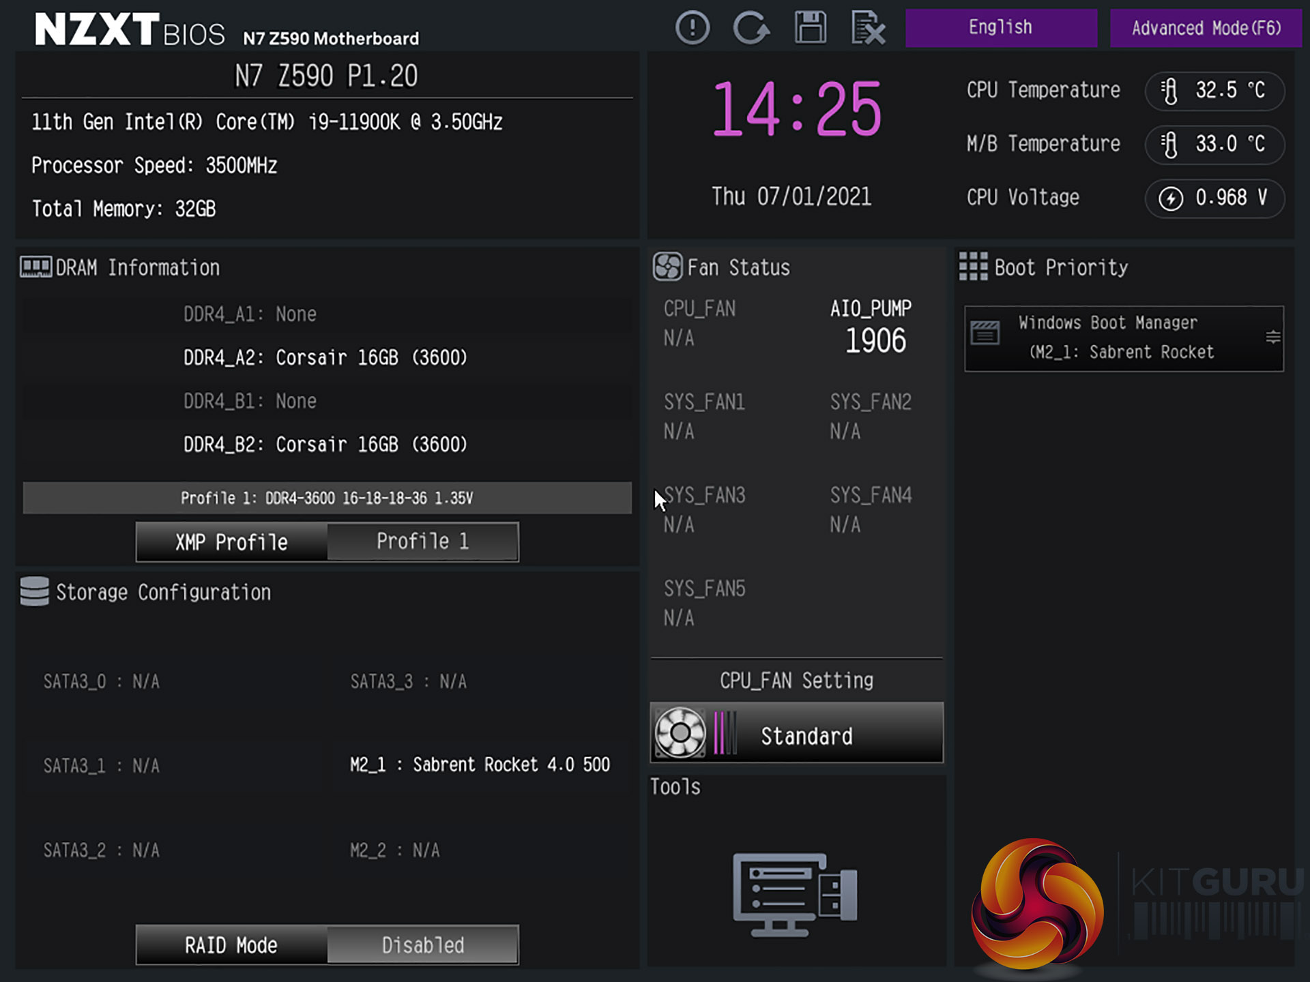The image size is (1310, 982).
Task: Click the DDR4-3600 profile info bar
Action: (327, 498)
